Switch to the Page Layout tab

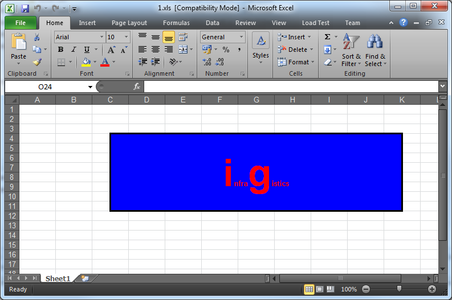click(x=129, y=23)
